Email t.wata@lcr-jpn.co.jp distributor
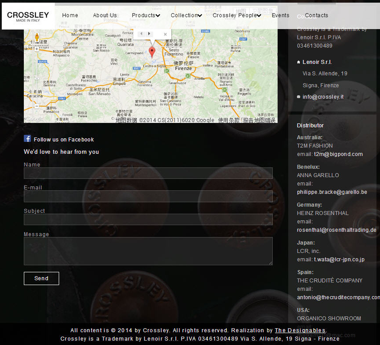 click(x=339, y=260)
